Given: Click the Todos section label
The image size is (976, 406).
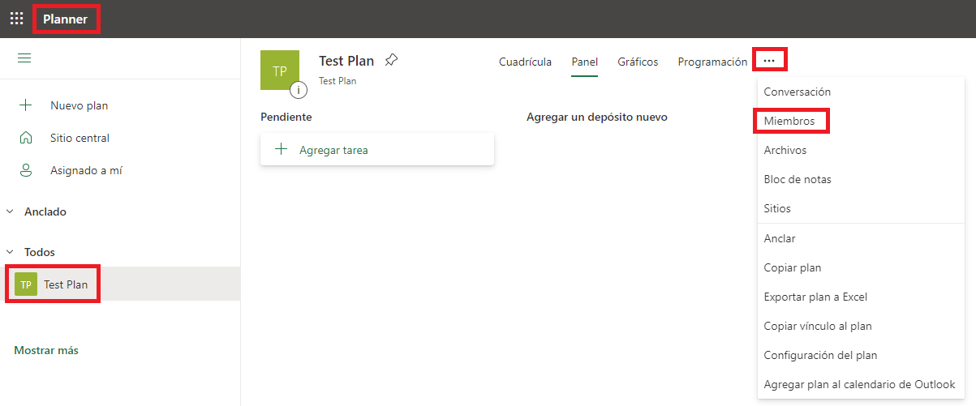Looking at the screenshot, I should (40, 252).
